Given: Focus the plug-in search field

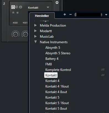Looking at the screenshot, I should coord(88,15).
